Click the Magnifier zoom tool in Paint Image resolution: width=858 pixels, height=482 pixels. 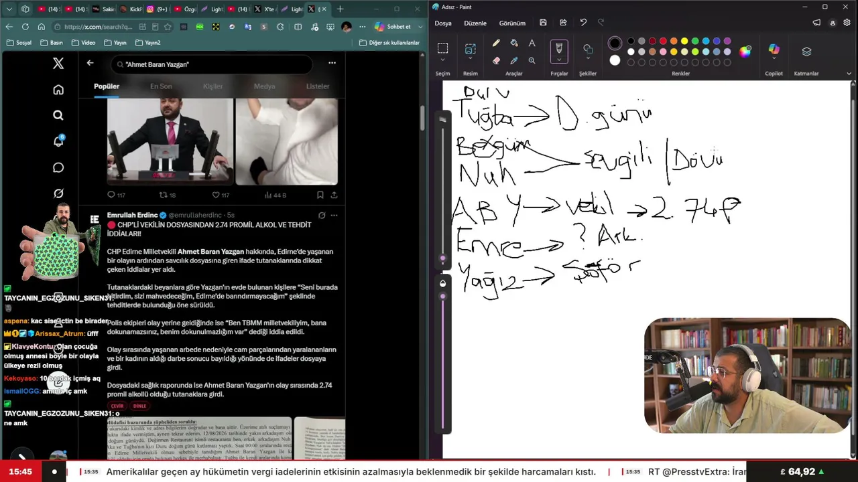tap(532, 60)
